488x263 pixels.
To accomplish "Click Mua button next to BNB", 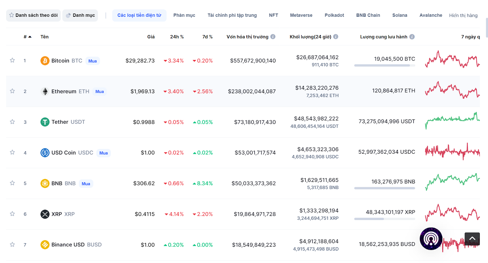I will 86,184.
